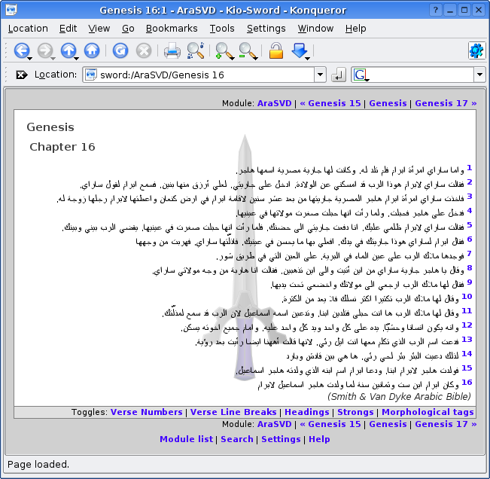
Task: Open the Edit menu
Action: (68, 29)
